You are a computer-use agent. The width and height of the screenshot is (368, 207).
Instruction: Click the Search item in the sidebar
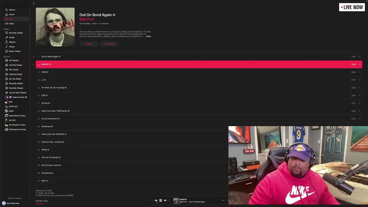[x=16, y=10]
